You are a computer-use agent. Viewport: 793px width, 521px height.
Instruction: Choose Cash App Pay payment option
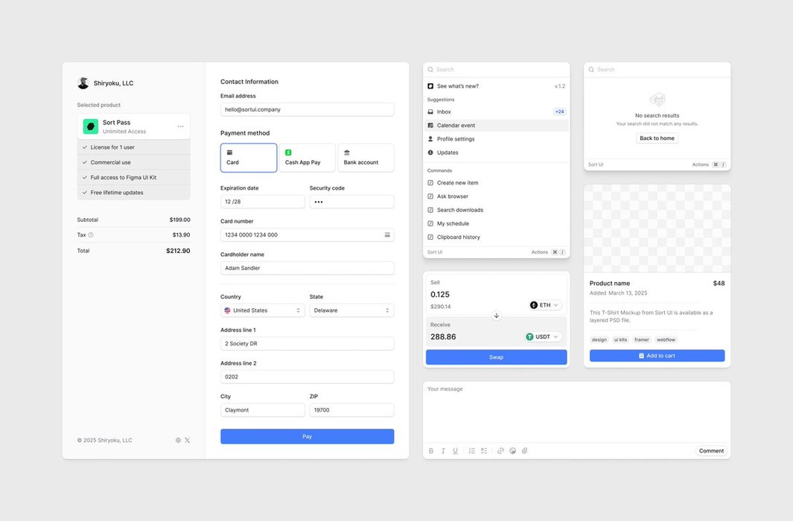307,158
